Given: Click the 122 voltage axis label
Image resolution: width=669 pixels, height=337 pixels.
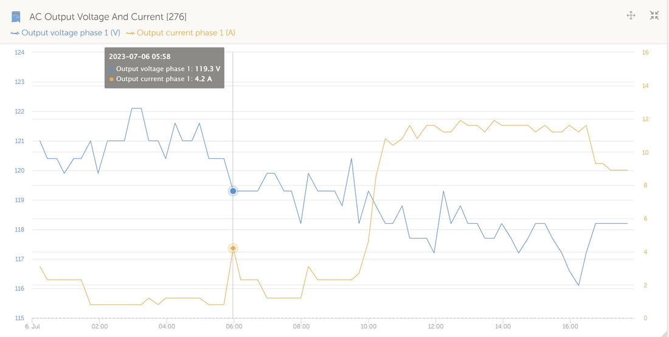Looking at the screenshot, I should pos(20,111).
